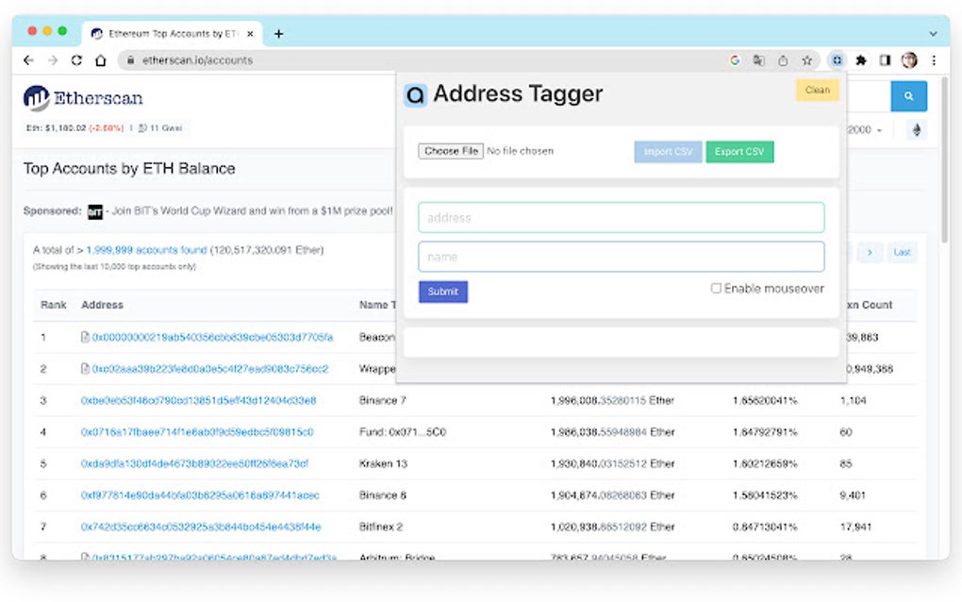Collapse the browser toolbar via chevron at top right
962x602 pixels.
click(933, 34)
